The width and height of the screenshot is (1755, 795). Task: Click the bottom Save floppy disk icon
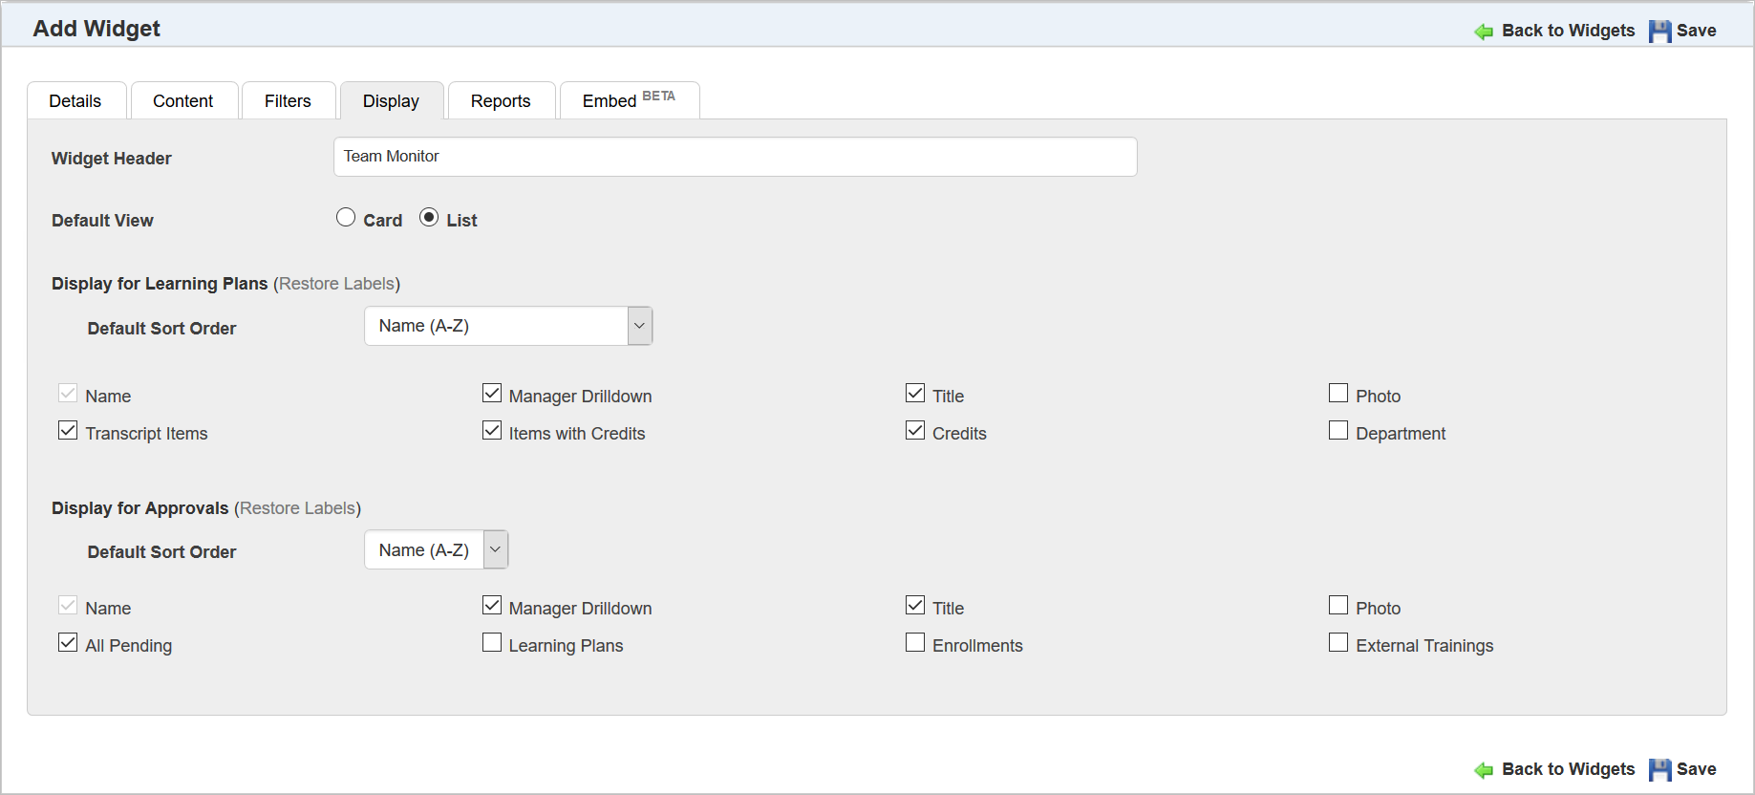(x=1660, y=770)
